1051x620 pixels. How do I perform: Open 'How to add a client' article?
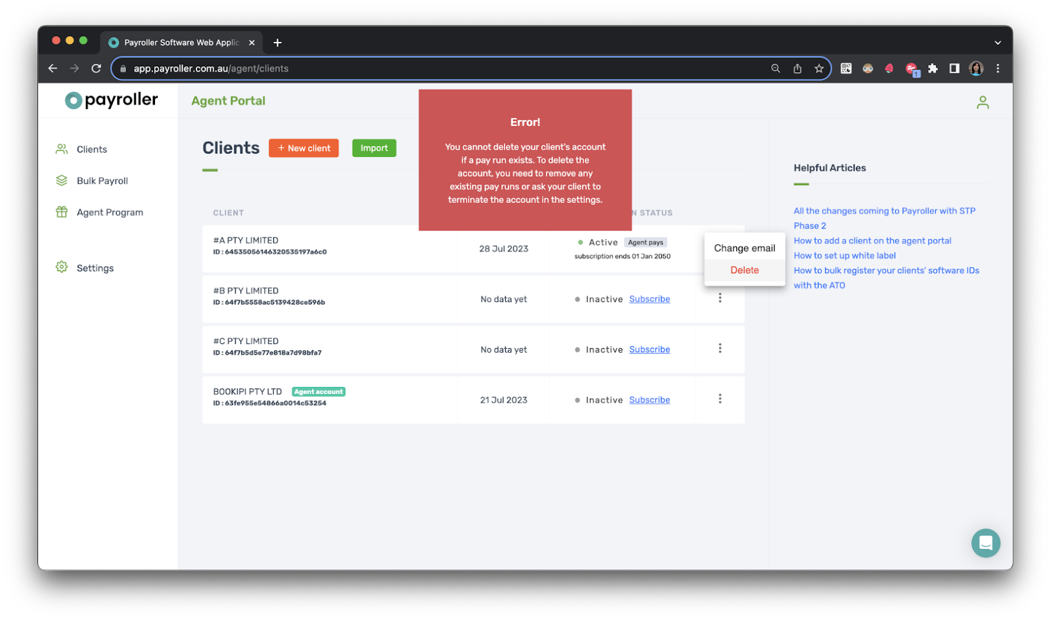[x=872, y=241]
